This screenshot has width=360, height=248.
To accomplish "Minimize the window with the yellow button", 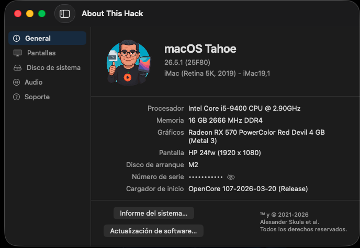I will pos(30,14).
